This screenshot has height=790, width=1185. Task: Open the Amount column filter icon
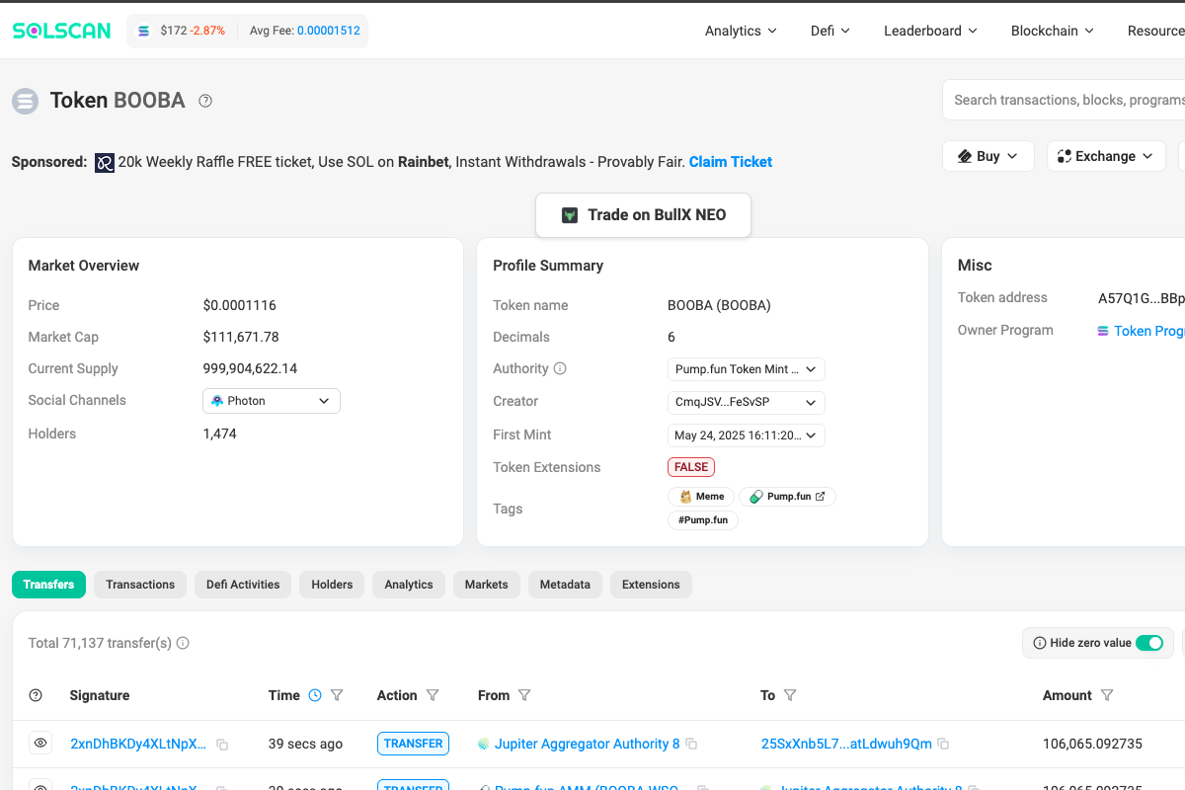(x=1107, y=695)
